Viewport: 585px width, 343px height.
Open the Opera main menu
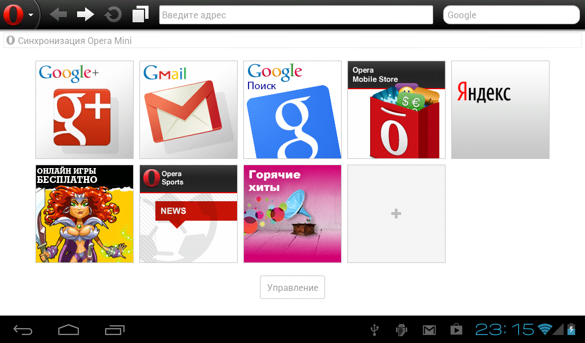pos(19,14)
